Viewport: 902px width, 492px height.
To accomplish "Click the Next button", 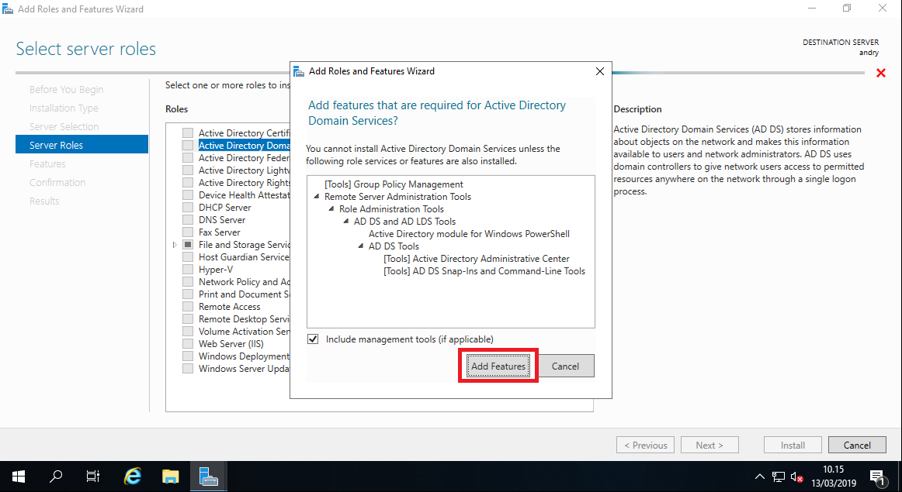I will pos(709,445).
